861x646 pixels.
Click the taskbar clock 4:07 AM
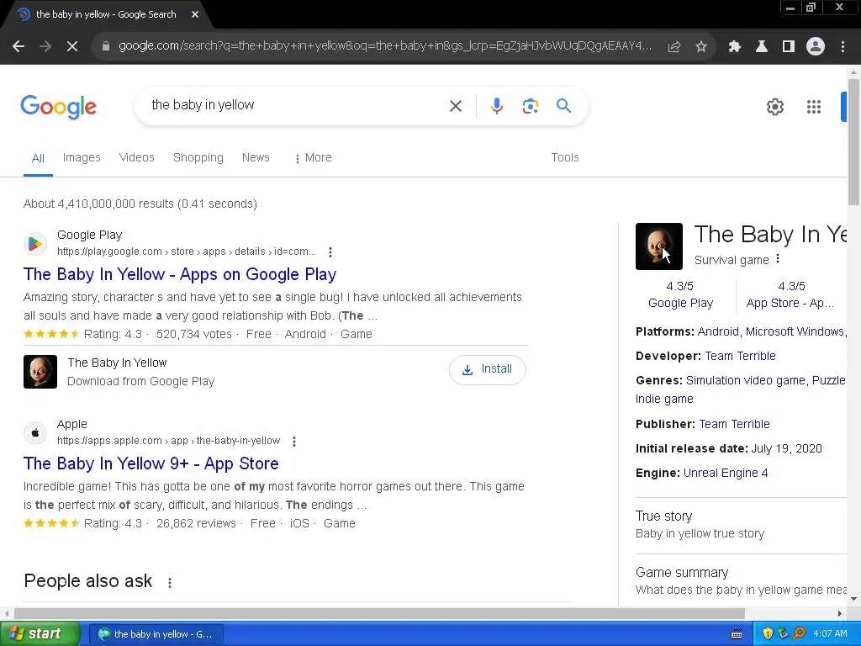[830, 634]
